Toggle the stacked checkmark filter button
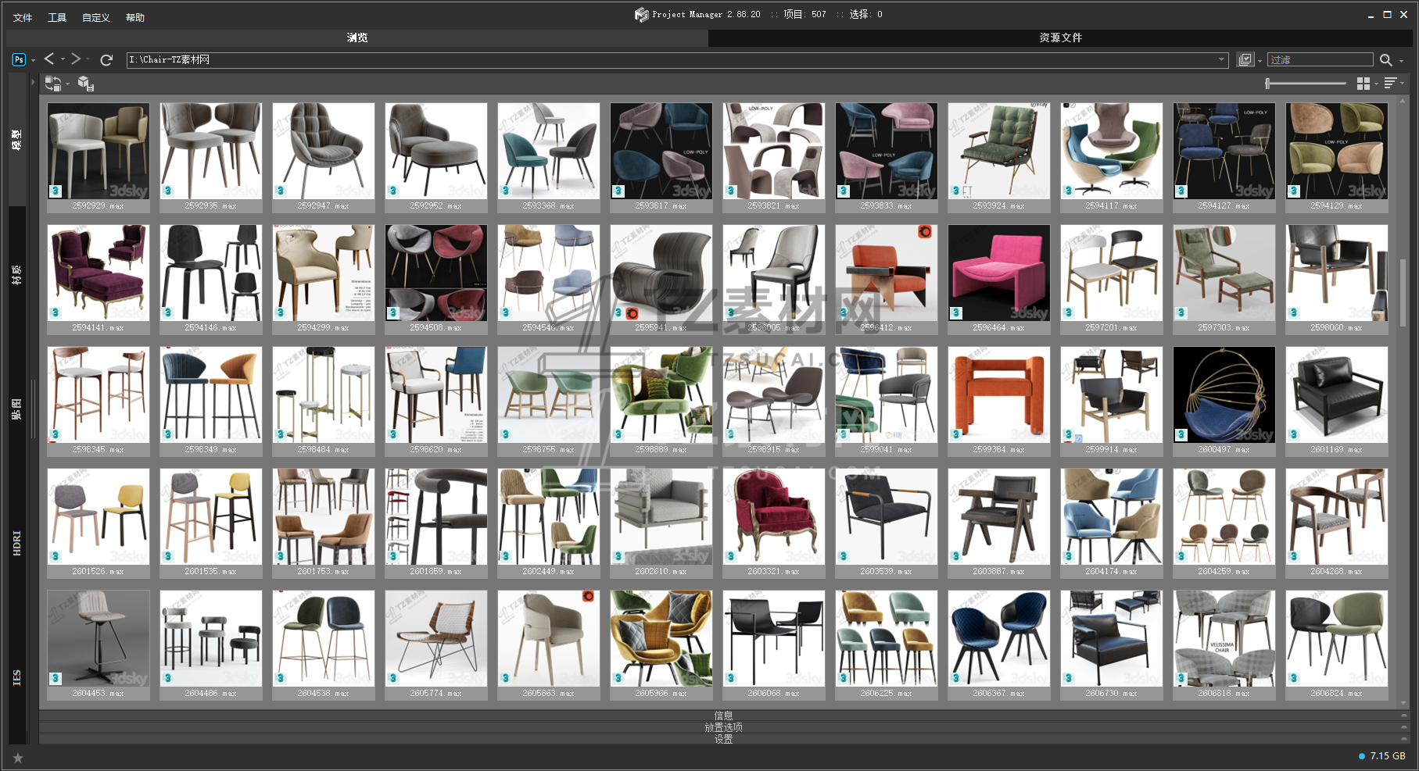The height and width of the screenshot is (771, 1419). [1245, 60]
